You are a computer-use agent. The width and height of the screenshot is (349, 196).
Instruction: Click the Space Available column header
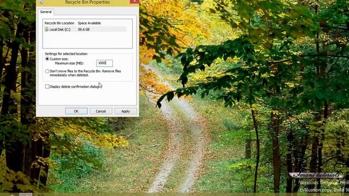coord(89,23)
